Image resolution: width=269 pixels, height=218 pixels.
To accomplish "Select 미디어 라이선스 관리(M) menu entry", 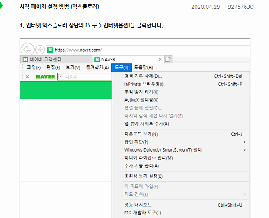I will point(181,158).
